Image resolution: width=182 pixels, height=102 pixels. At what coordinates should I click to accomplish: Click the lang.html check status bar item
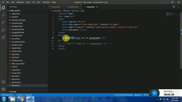click(28, 95)
